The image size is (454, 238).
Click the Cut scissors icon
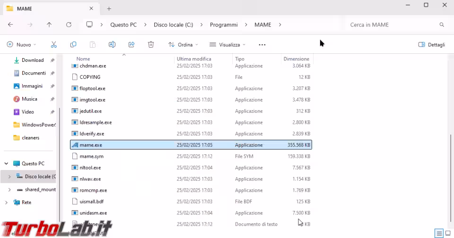[x=53, y=44]
